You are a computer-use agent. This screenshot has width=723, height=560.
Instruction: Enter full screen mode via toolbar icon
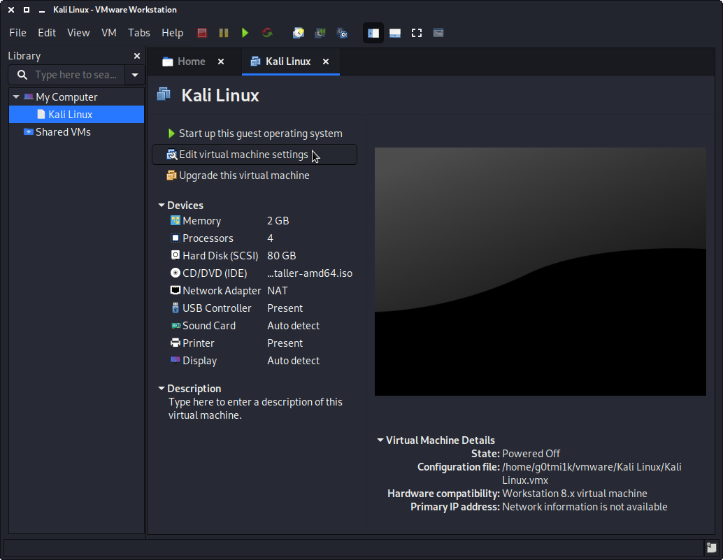click(x=417, y=33)
